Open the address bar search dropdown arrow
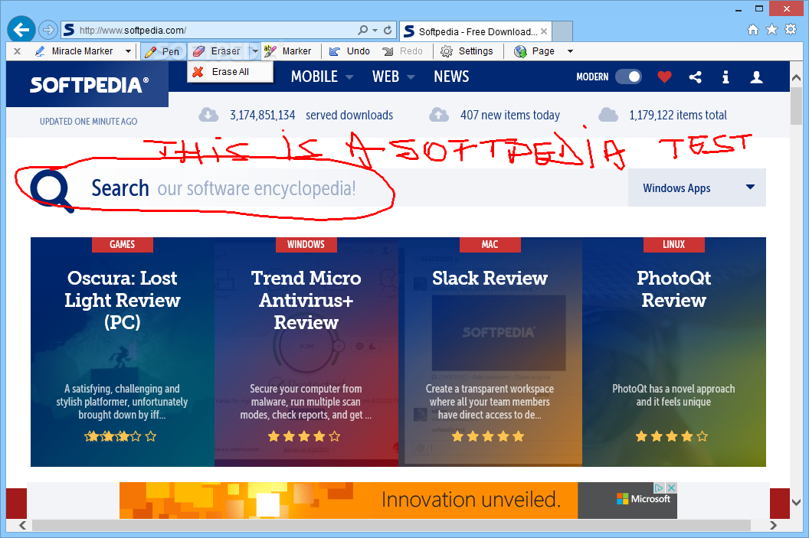The width and height of the screenshot is (809, 538). pos(375,31)
